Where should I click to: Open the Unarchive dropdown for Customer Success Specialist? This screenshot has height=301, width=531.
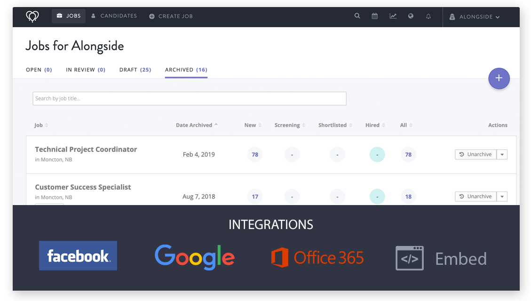point(502,196)
